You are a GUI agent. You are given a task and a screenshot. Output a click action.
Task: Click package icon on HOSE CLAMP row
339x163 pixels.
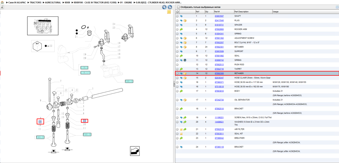coord(185,78)
